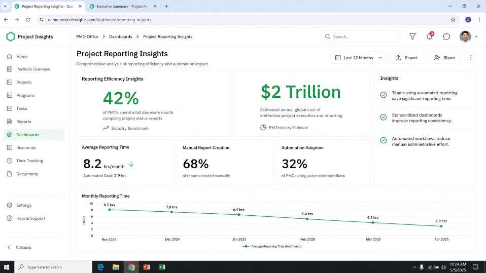
Task: Click the Jan 2025 6.9 hrs data point
Action: pos(239,215)
